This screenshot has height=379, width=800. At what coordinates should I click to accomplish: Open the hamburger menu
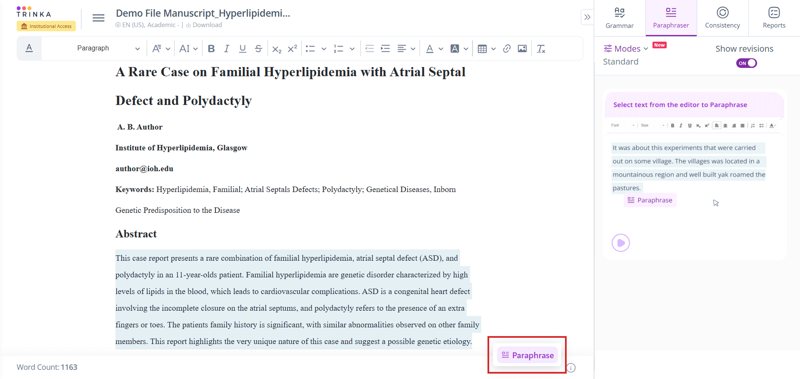pyautogui.click(x=98, y=18)
